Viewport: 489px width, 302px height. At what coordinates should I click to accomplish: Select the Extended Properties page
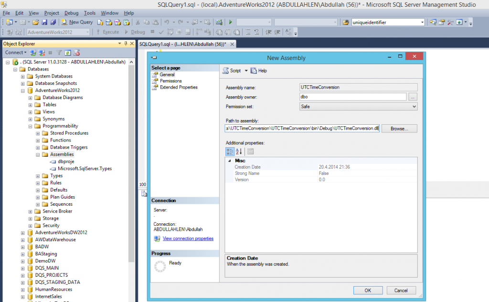point(179,87)
